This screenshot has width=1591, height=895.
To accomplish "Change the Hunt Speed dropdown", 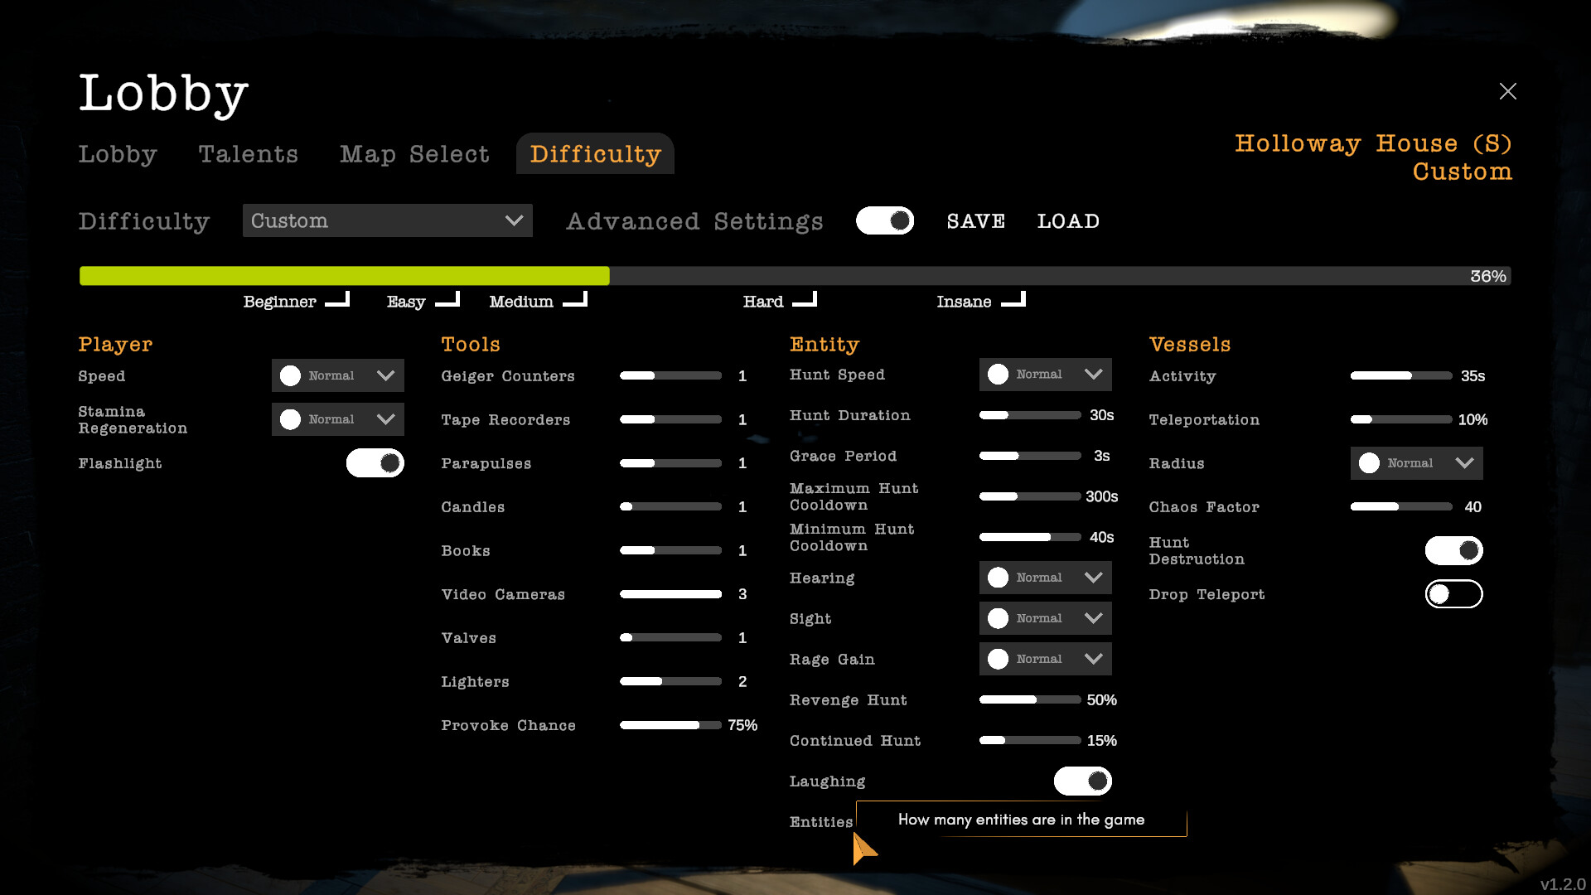I will pos(1045,374).
